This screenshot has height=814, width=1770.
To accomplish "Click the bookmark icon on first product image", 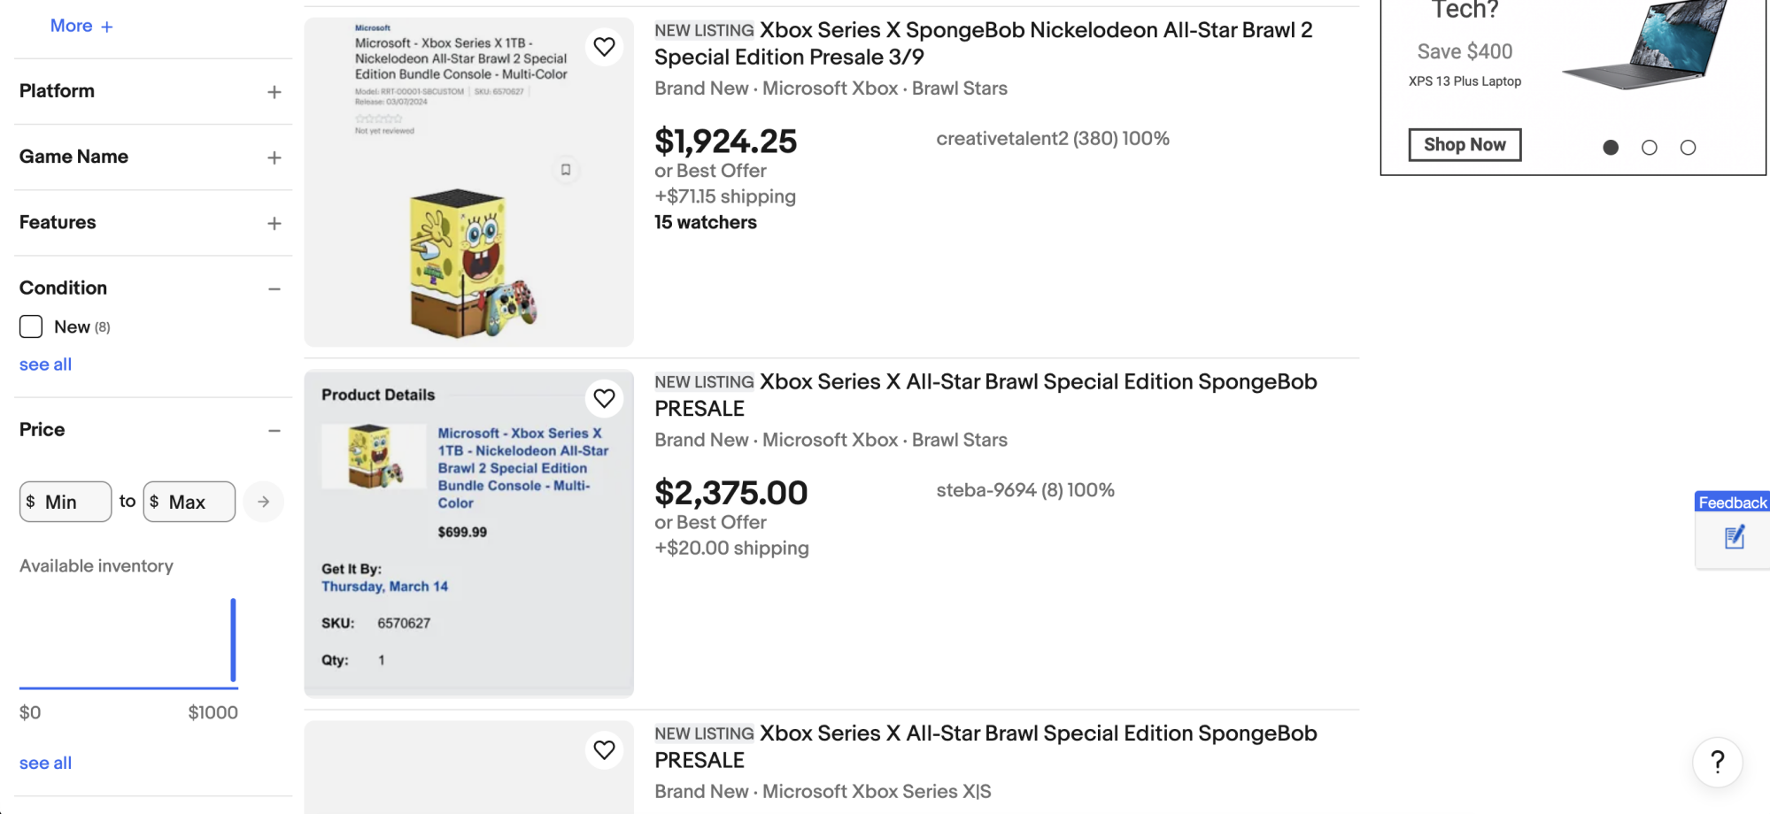I will point(566,169).
